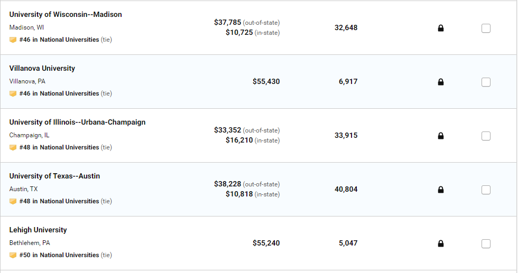The height and width of the screenshot is (273, 518).
Task: Tick the Villanova University compare checkbox
Action: click(x=486, y=82)
